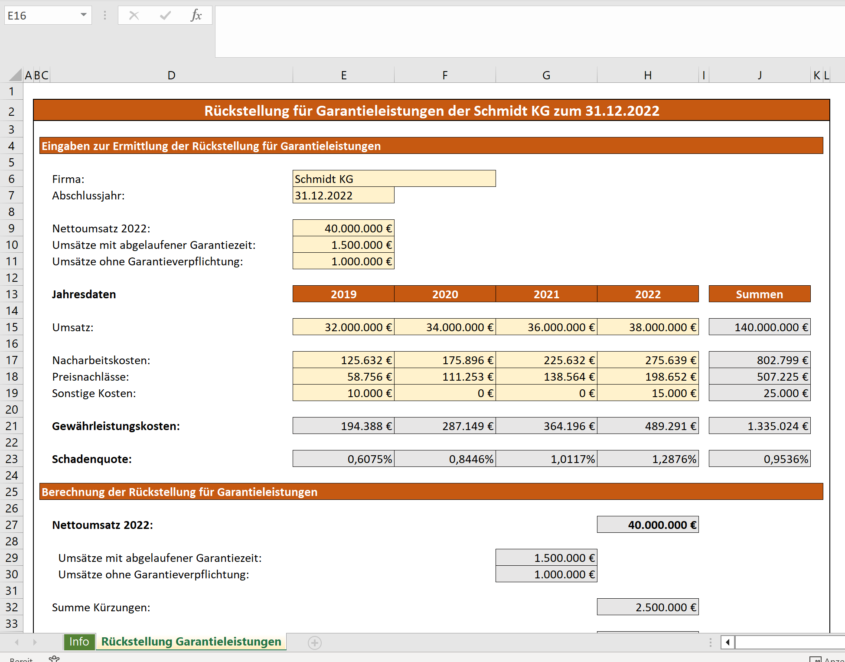The image size is (845, 662).
Task: Click the formula bar options dots
Action: click(105, 16)
